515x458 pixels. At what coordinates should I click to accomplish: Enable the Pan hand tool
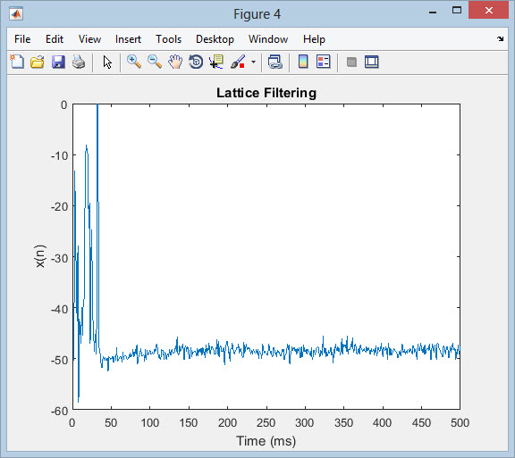[175, 62]
